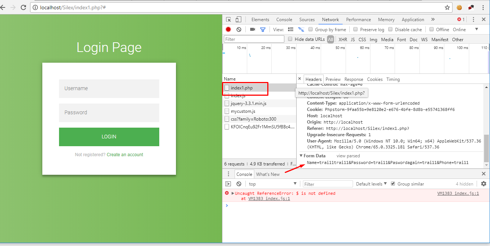
Task: Click the record network log button
Action: click(x=228, y=29)
